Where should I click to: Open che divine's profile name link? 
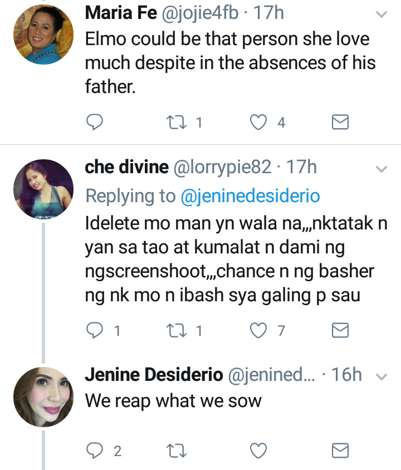click(x=126, y=167)
